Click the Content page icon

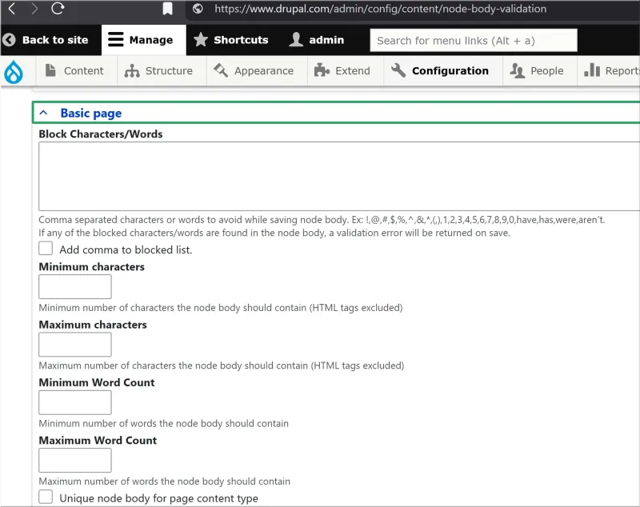pos(50,70)
